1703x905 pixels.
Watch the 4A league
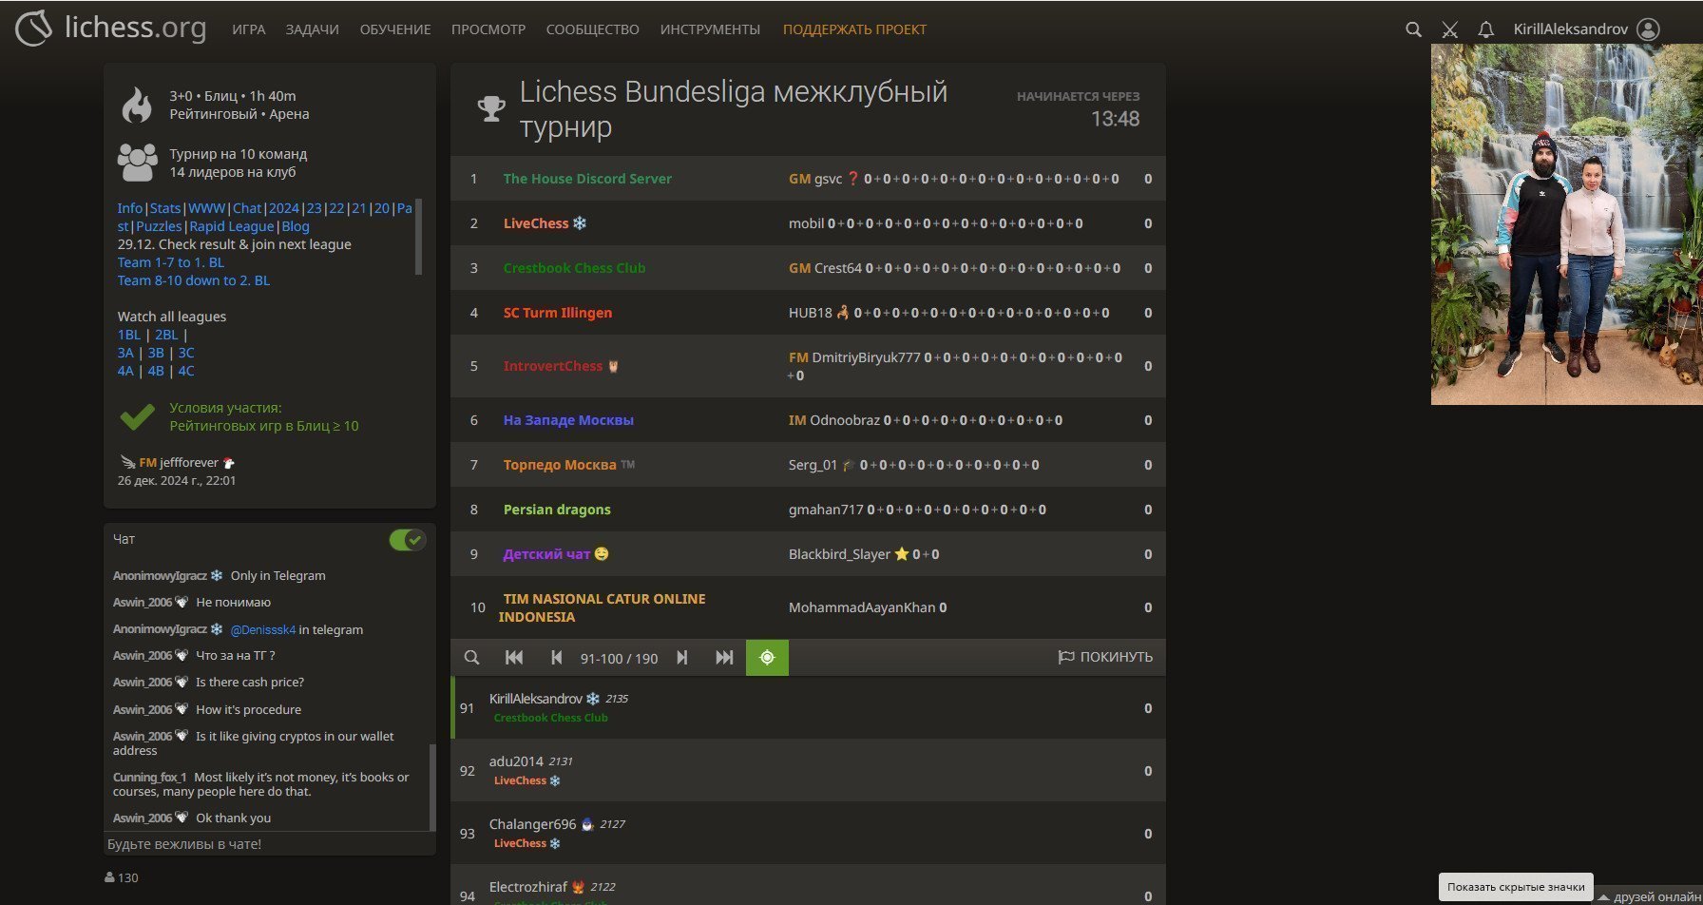tap(125, 371)
